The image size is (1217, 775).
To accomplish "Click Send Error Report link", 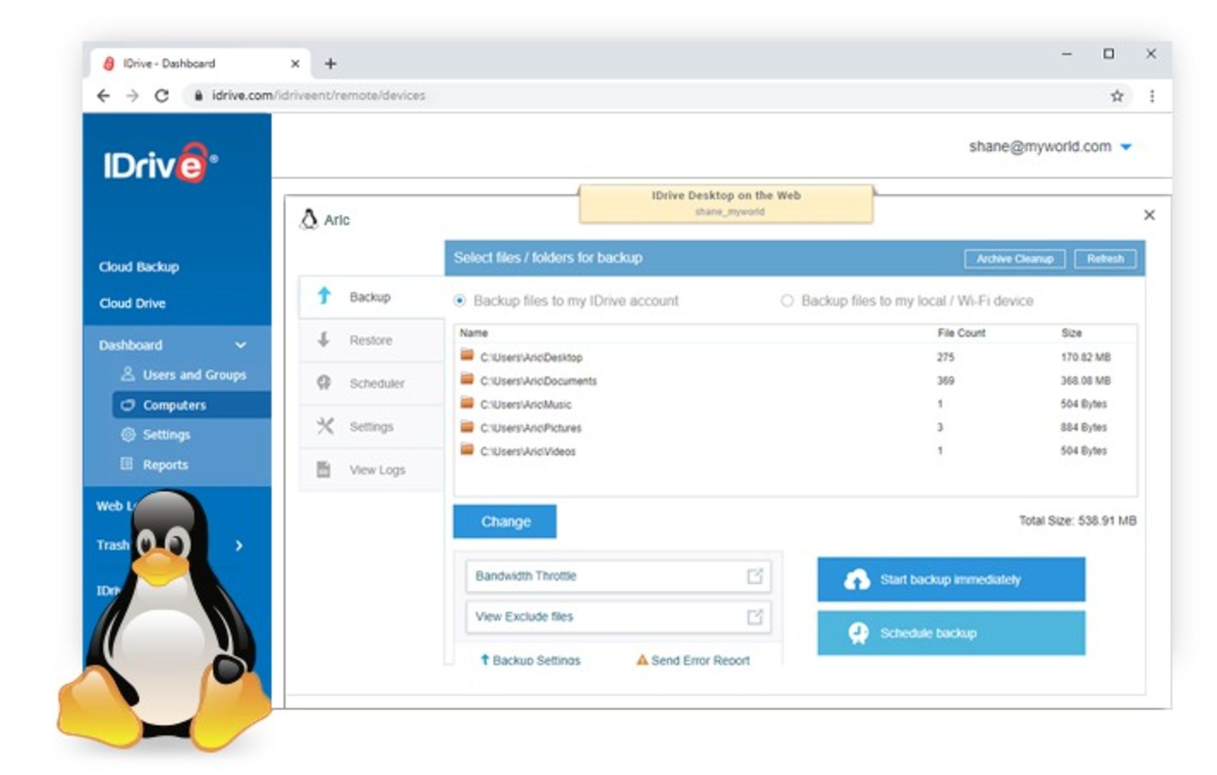I will click(693, 660).
